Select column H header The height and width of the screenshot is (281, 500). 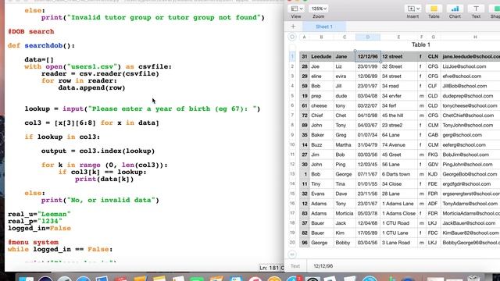pyautogui.click(x=475, y=37)
